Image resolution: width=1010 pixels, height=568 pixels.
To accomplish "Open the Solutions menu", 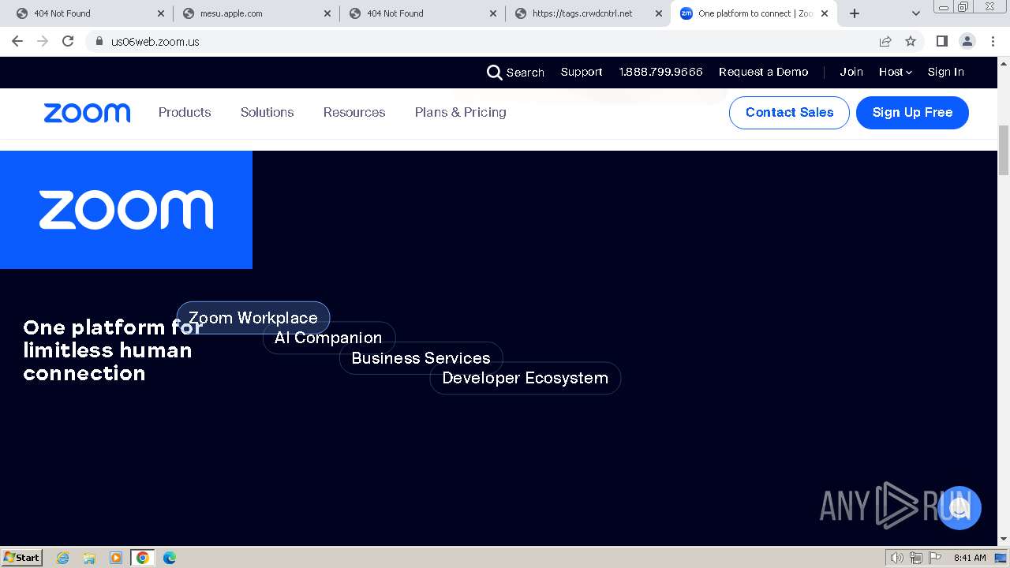I will coord(267,112).
